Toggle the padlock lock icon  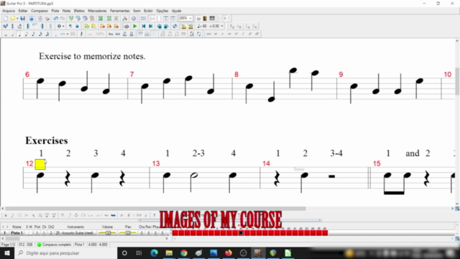(77, 26)
